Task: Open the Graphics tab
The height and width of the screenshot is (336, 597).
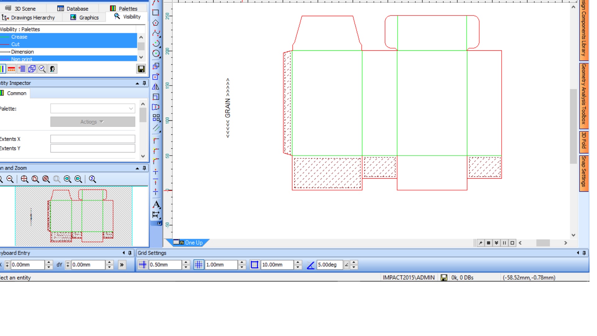Action: tap(84, 17)
